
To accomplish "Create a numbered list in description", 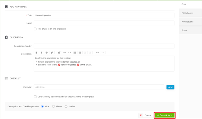I will [80, 52].
